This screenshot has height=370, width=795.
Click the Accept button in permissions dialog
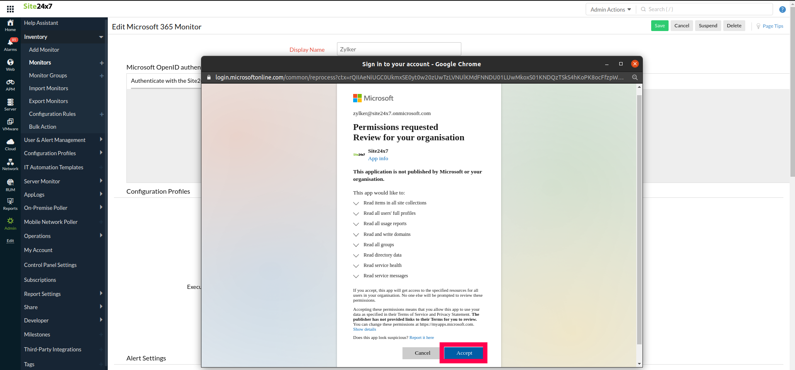pyautogui.click(x=464, y=353)
